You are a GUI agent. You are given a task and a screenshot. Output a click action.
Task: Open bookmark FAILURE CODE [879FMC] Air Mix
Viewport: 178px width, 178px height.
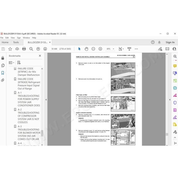[x=29, y=72]
